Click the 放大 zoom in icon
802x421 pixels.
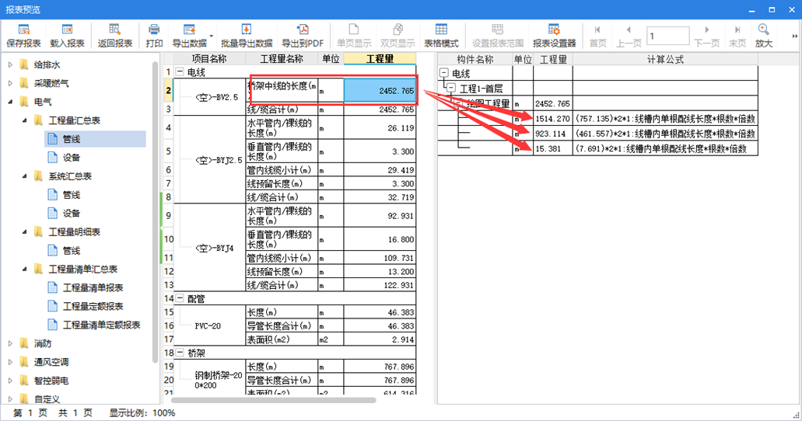click(764, 36)
